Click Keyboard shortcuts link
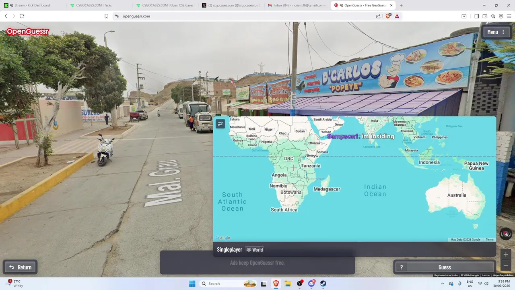This screenshot has width=515, height=290. (x=446, y=275)
